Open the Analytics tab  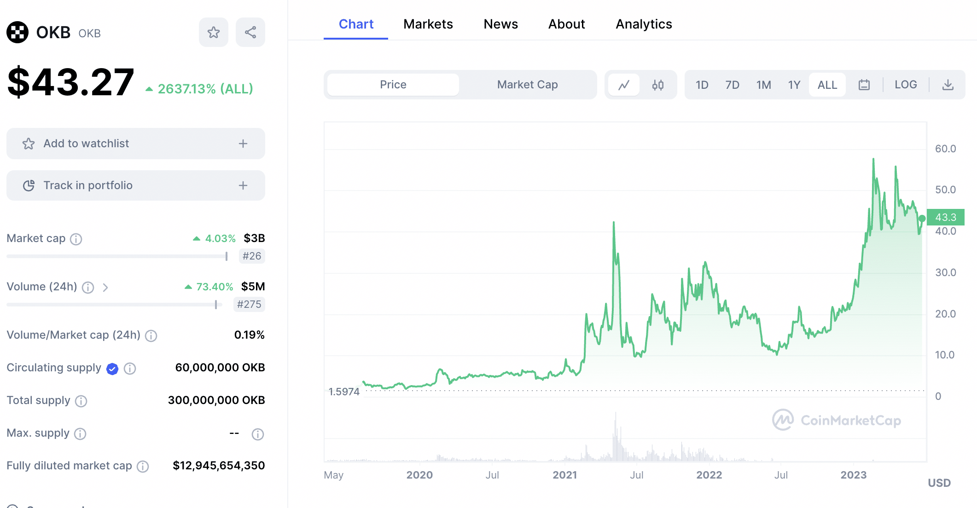coord(644,24)
